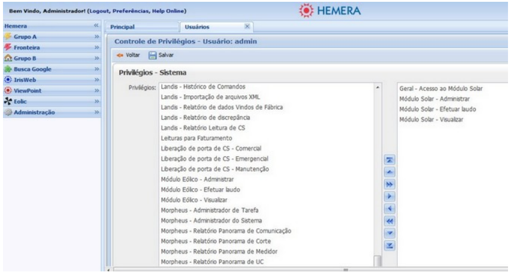Add all privileges with double-right arrow
Screen dimensions: 511x275
click(x=388, y=185)
